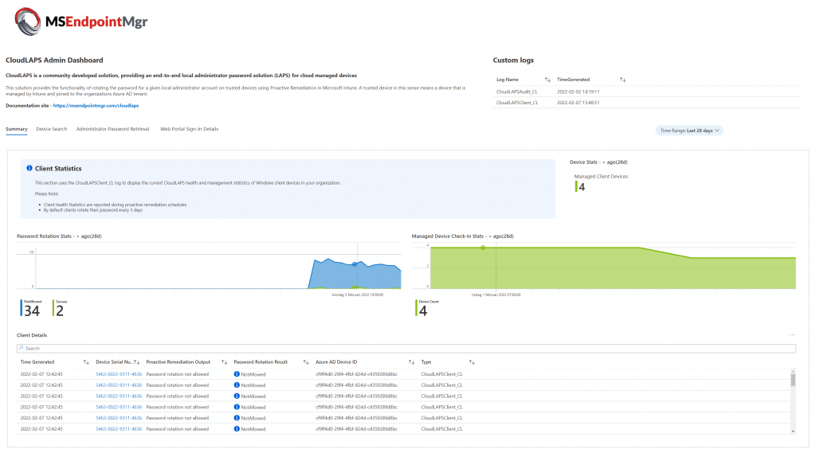Switch to the Device Search tab
816x453 pixels.
coord(52,129)
